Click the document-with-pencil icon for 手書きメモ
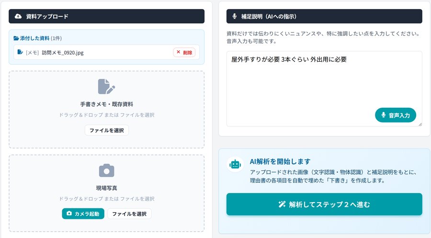The height and width of the screenshot is (238, 431). (106, 87)
